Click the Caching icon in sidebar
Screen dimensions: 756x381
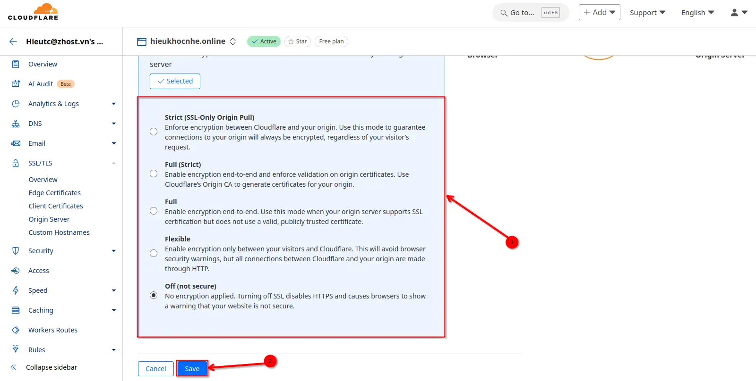coord(16,310)
